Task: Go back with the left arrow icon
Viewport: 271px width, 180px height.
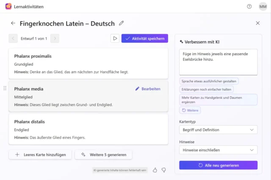Action: coord(13,23)
